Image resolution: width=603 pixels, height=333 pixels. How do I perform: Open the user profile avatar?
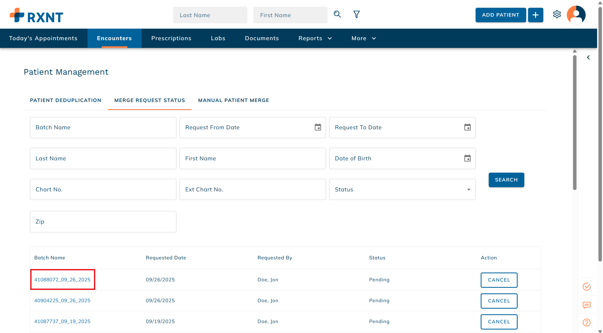[576, 15]
